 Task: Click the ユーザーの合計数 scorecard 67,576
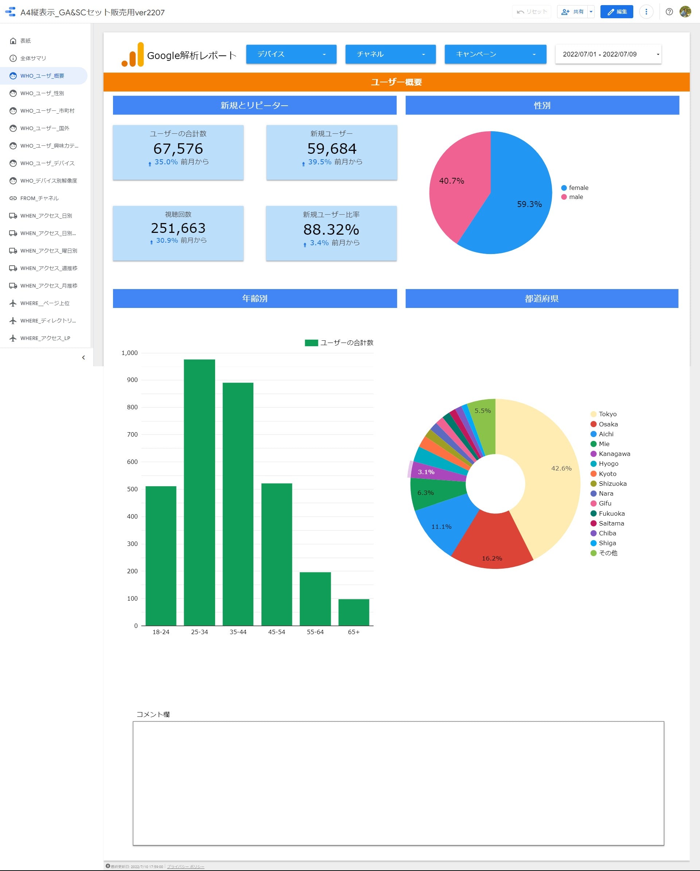click(x=178, y=152)
